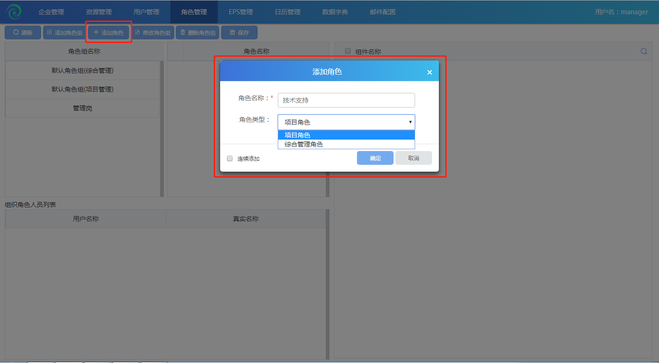
Task: Click the 添加角色 plus button
Action: point(109,33)
